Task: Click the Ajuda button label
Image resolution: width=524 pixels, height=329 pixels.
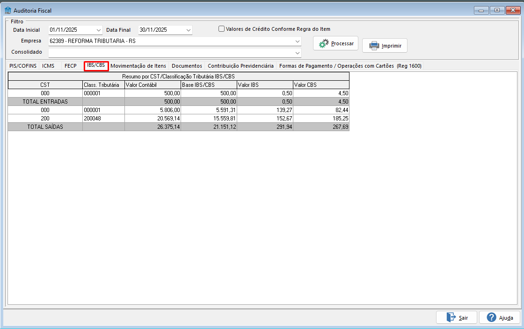Action: 506,318
